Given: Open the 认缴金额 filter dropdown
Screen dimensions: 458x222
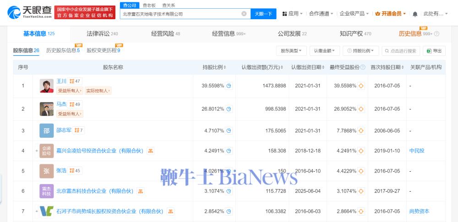Looking at the screenshot, I should [x=325, y=51].
